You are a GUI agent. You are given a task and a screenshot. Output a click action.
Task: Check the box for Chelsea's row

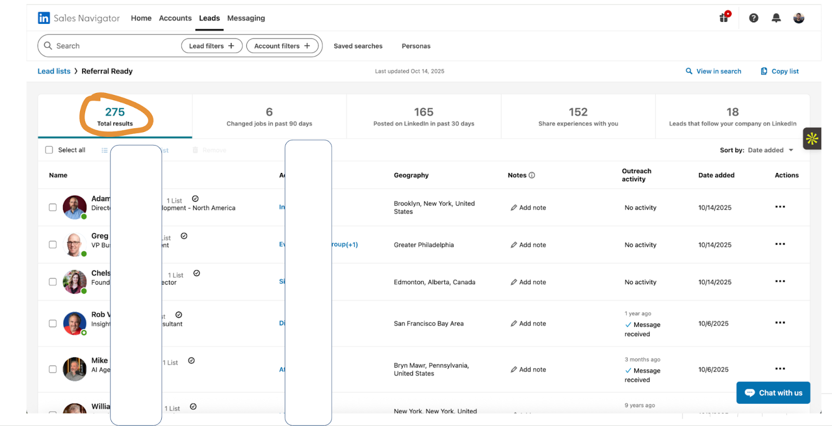coord(53,282)
